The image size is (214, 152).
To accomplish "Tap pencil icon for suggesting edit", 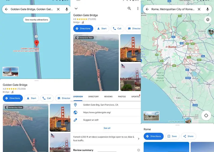I will (x=75, y=120).
